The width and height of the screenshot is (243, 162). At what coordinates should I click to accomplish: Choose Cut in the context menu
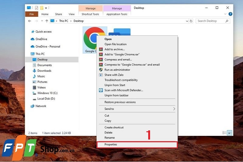pos(137,115)
